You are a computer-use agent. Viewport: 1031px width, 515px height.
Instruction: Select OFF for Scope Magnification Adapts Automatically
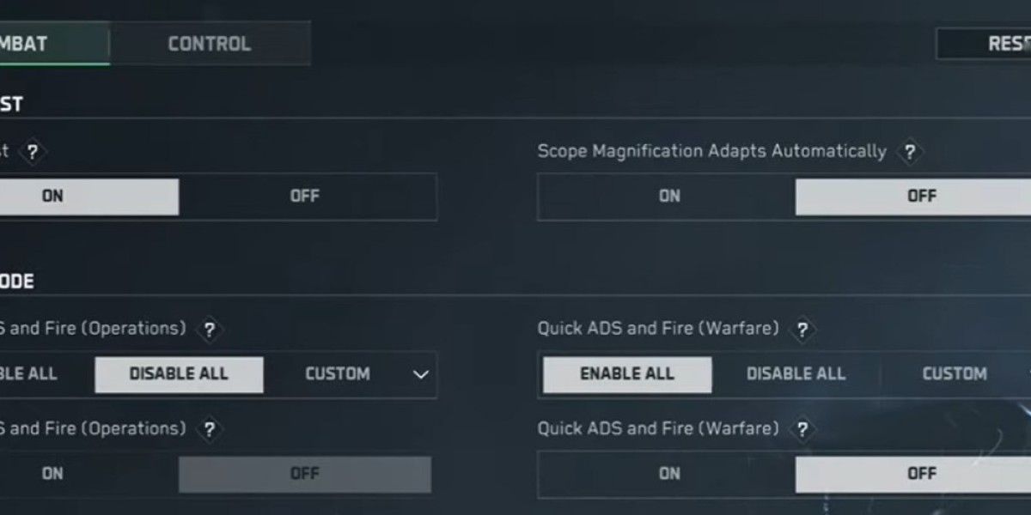coord(919,197)
